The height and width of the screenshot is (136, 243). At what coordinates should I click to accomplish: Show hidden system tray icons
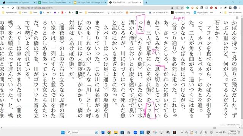(x=182, y=133)
